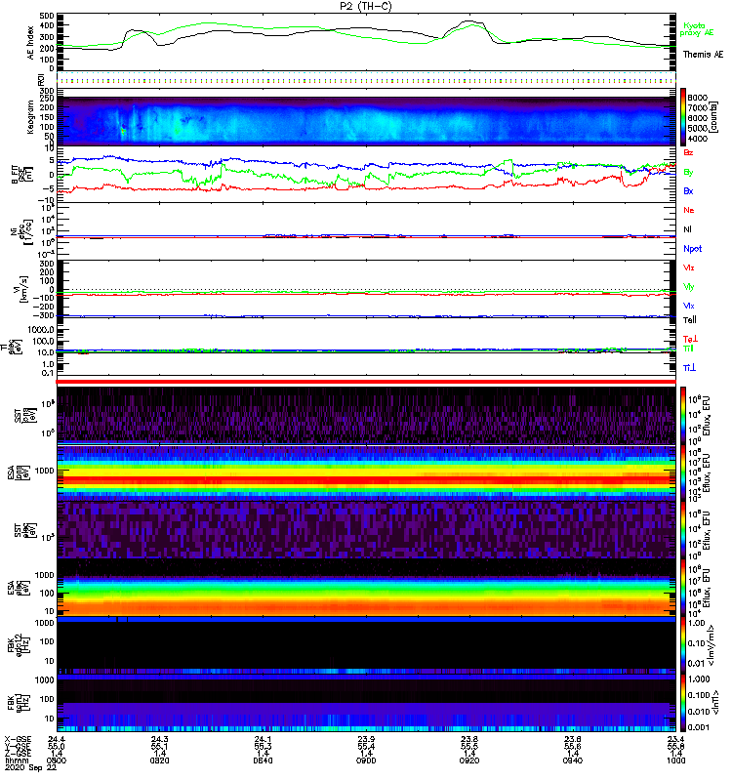Click the X-GSE value 24.3
This screenshot has width=732, height=781.
159,740
